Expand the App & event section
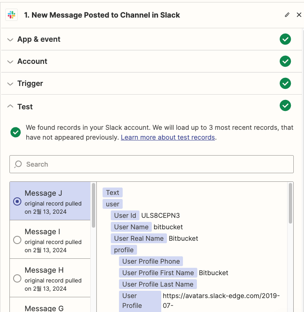The width and height of the screenshot is (304, 312). pos(10,39)
